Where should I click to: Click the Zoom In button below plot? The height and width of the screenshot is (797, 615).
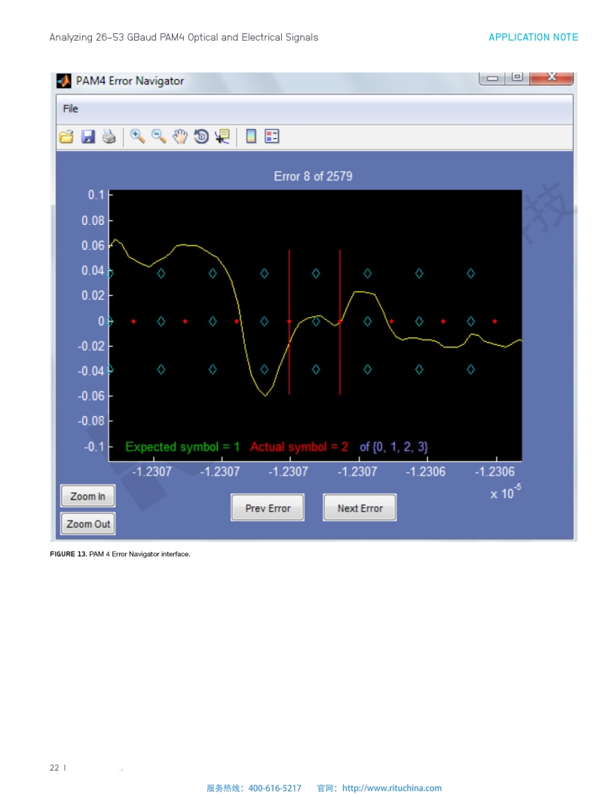click(x=87, y=497)
